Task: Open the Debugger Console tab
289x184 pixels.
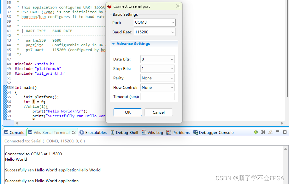Action: pyautogui.click(x=213, y=132)
